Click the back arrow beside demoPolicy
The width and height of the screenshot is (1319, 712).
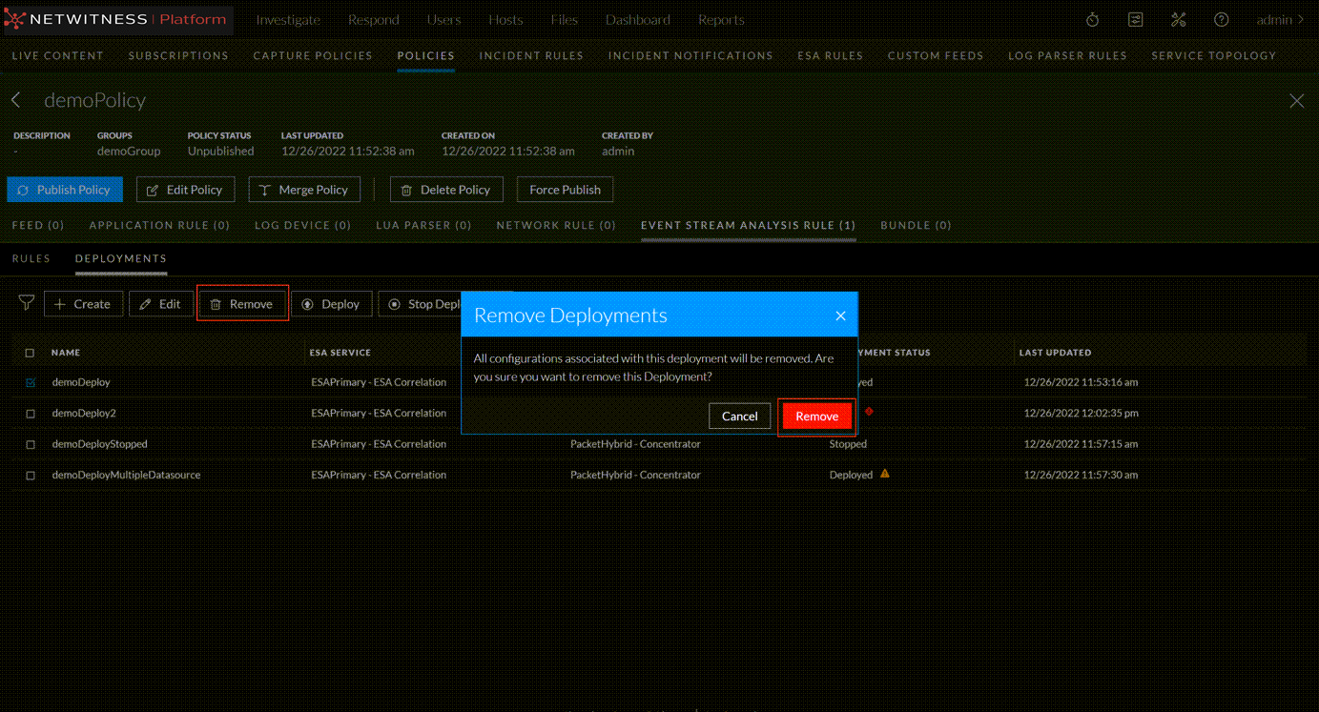(16, 100)
